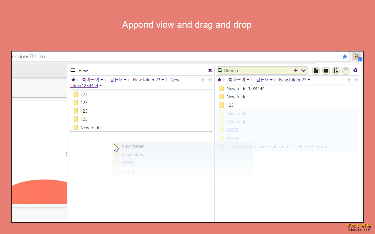
Task: Click the blue bookmark star in address bar
Action: coord(345,56)
